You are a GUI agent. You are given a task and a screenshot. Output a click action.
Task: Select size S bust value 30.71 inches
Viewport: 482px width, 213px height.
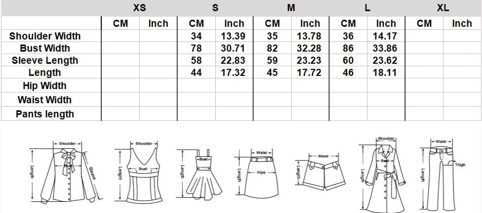[234, 48]
